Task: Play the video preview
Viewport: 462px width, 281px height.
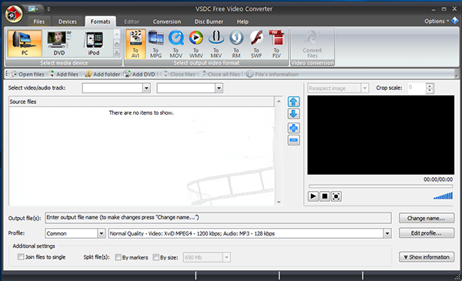Action: 313,196
